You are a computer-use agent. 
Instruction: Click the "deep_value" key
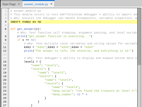(x=62, y=91)
